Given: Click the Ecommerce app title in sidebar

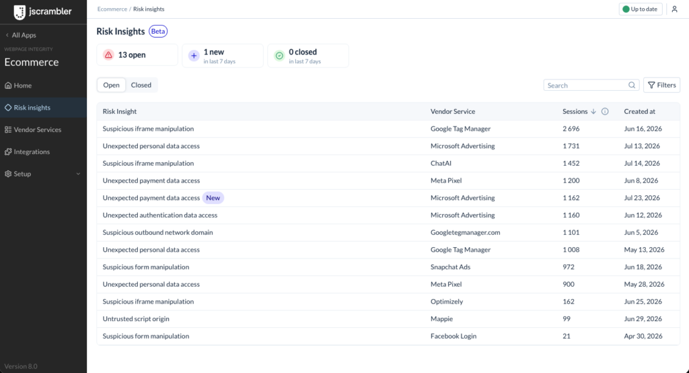Looking at the screenshot, I should tap(32, 62).
